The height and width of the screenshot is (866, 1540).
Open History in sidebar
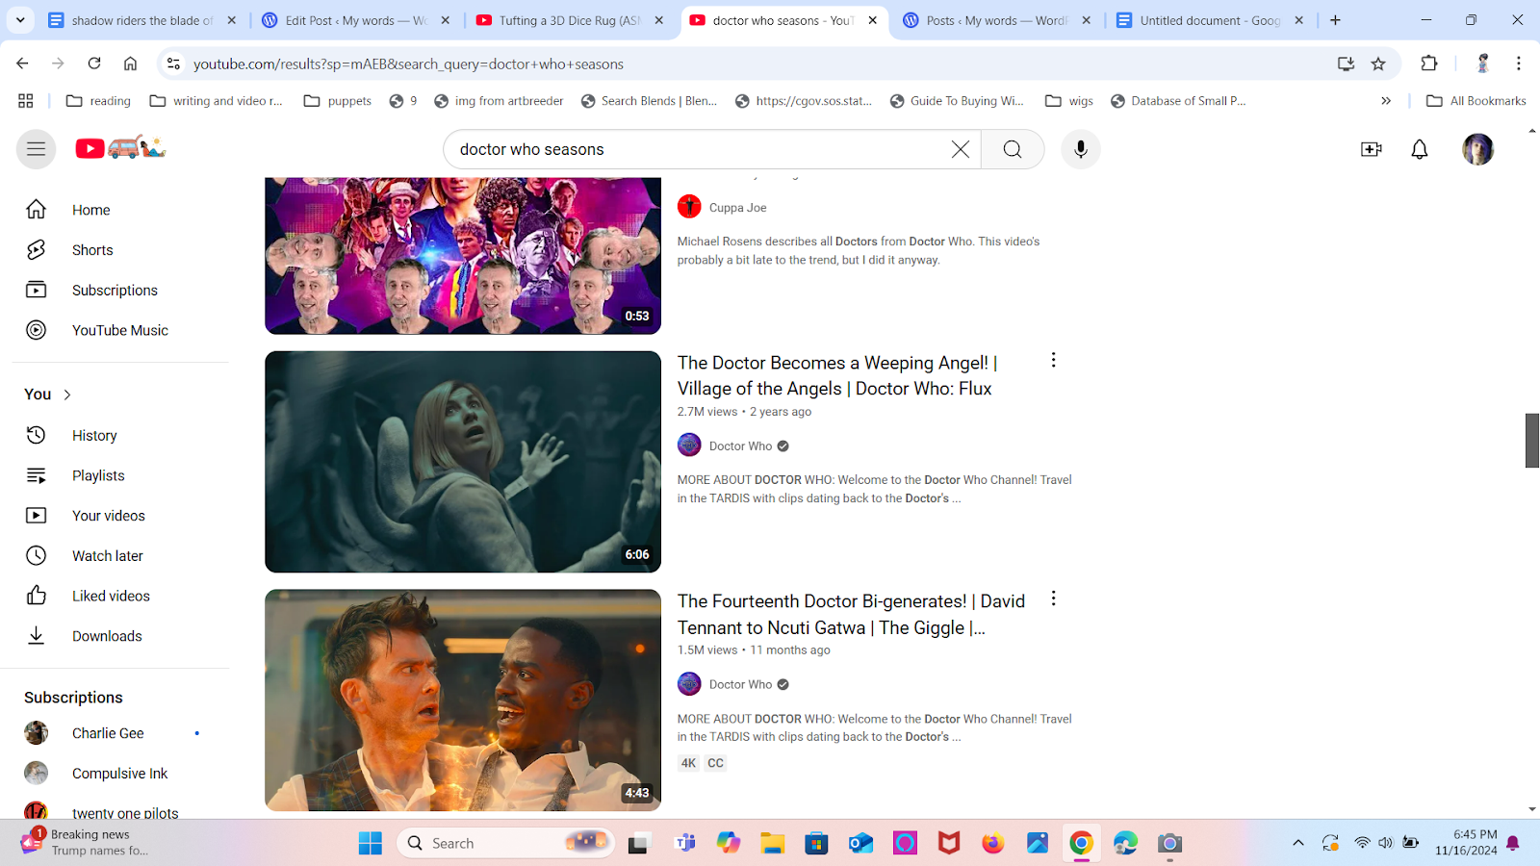120,436
